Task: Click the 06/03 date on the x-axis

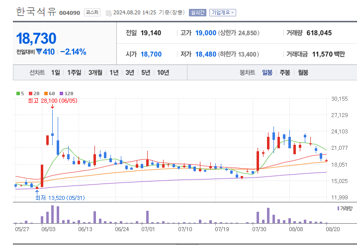Action: tap(48, 229)
